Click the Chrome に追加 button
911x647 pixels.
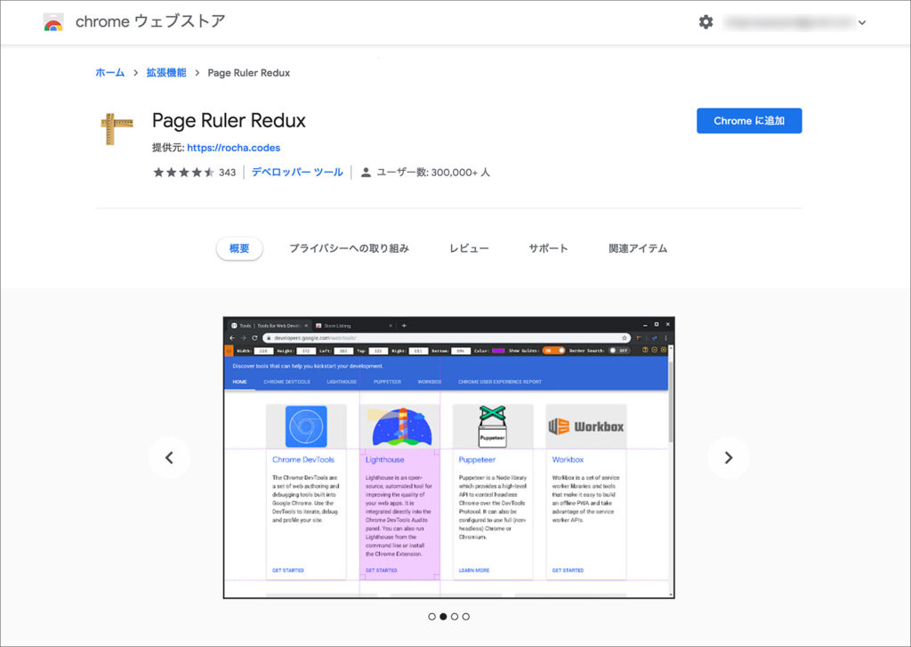click(748, 121)
